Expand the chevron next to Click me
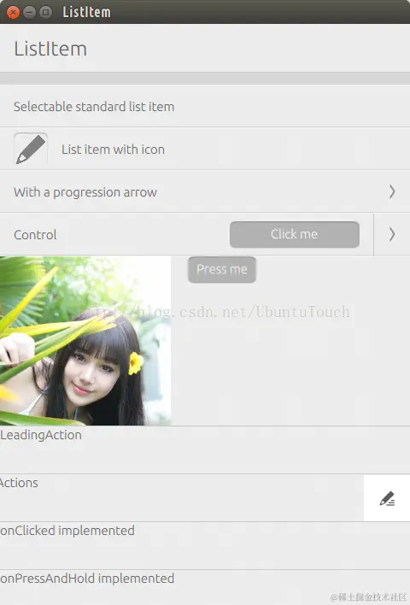Image resolution: width=410 pixels, height=605 pixels. (x=392, y=234)
